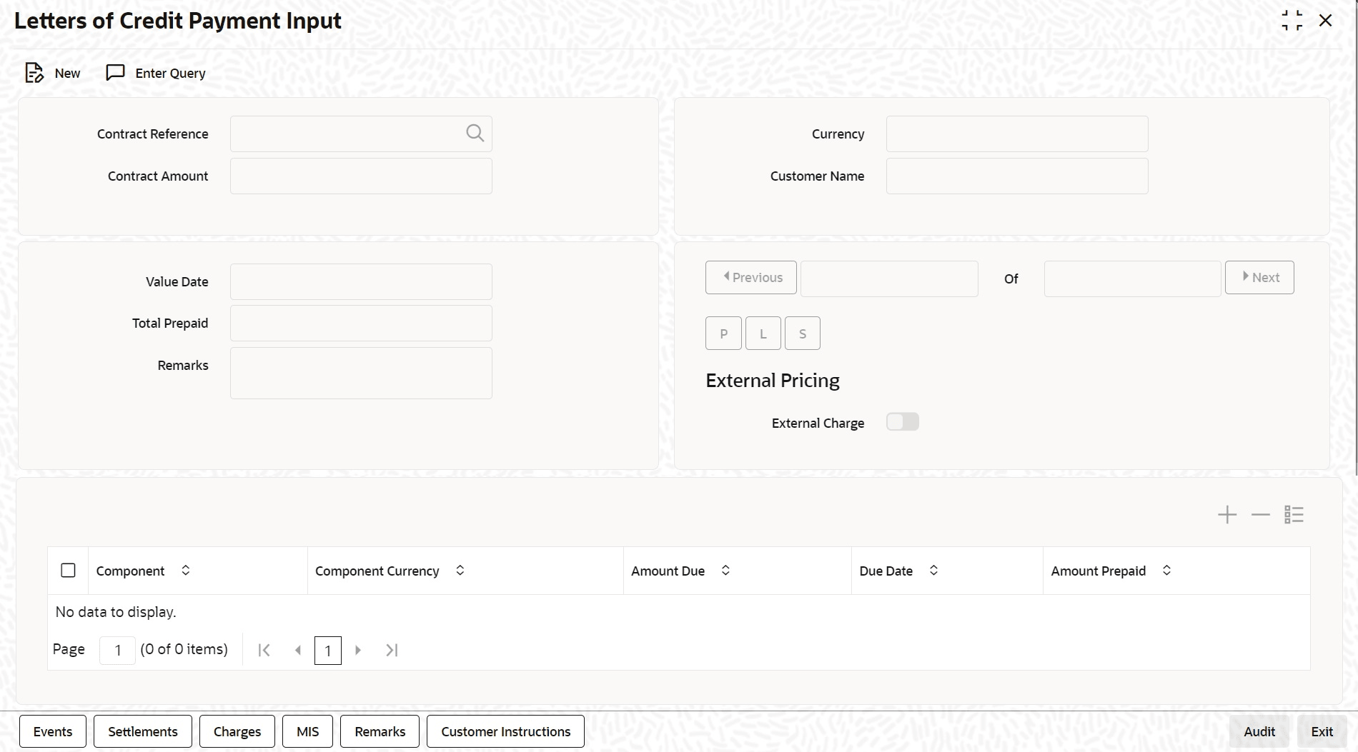Image resolution: width=1358 pixels, height=752 pixels.
Task: Select page 1 in the pagination
Action: pos(328,650)
